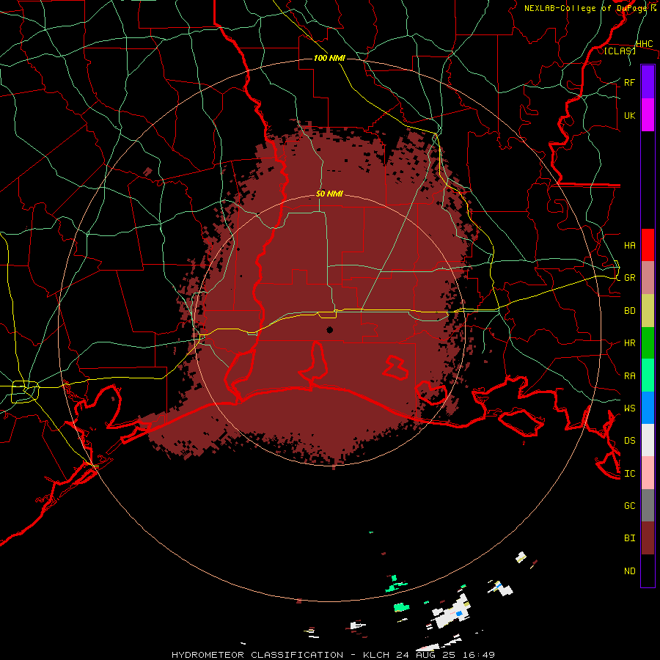This screenshot has width=660, height=660.
Task: Select the light pink IC legend swatch
Action: pyautogui.click(x=648, y=473)
